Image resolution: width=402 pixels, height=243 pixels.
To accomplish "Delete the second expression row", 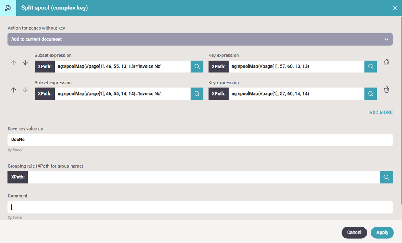I will coord(386,90).
